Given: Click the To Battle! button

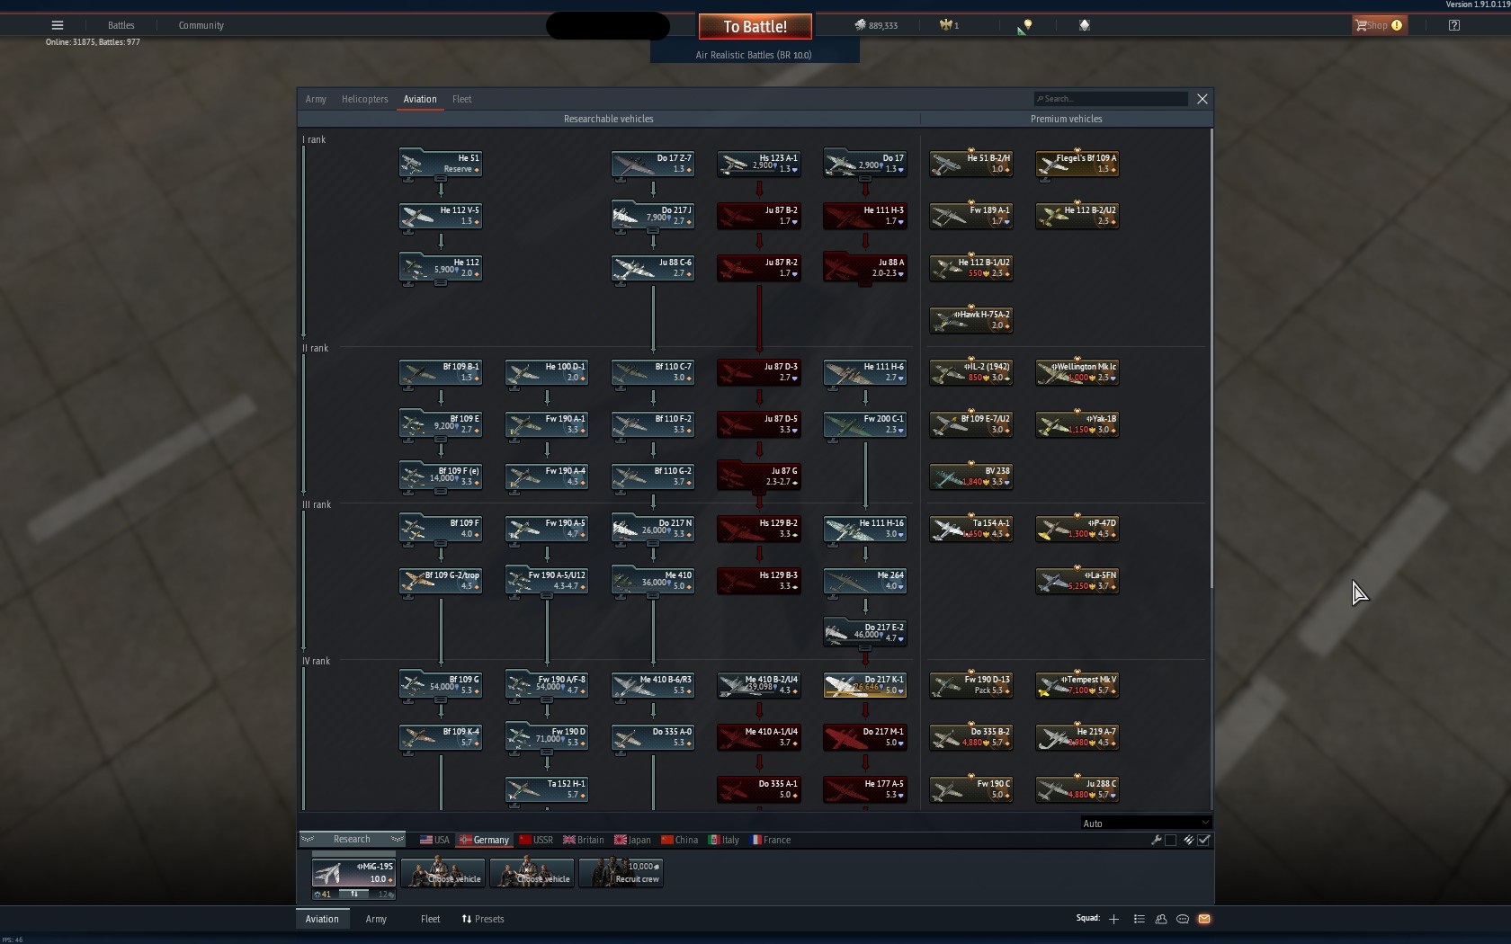Looking at the screenshot, I should pyautogui.click(x=755, y=27).
